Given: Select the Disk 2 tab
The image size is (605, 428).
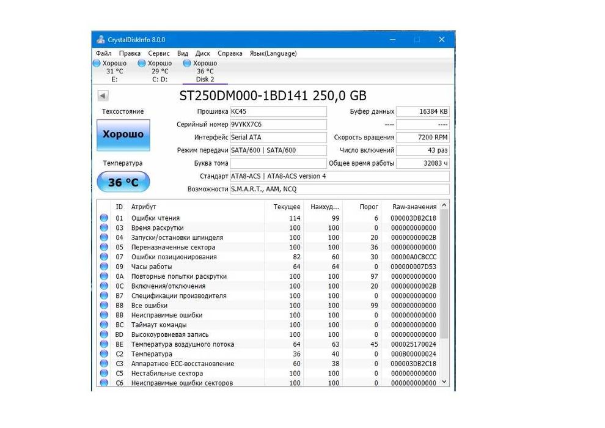Looking at the screenshot, I should (205, 71).
